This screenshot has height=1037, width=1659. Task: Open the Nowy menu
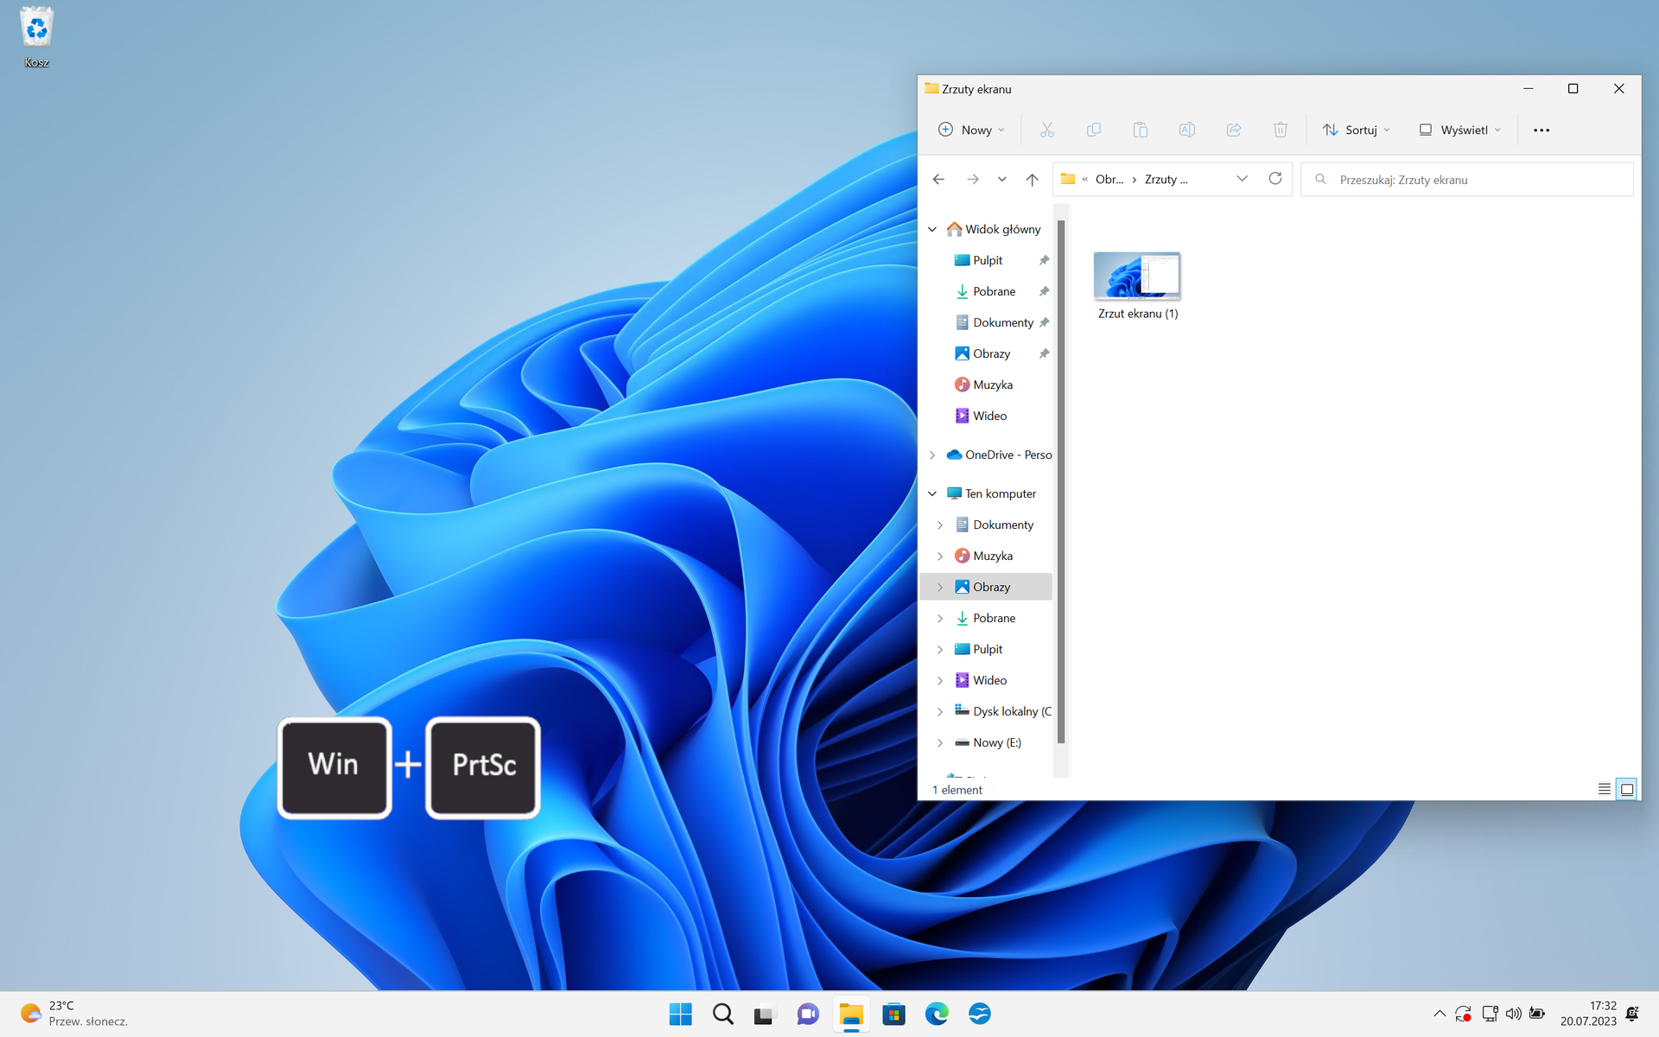click(x=970, y=129)
